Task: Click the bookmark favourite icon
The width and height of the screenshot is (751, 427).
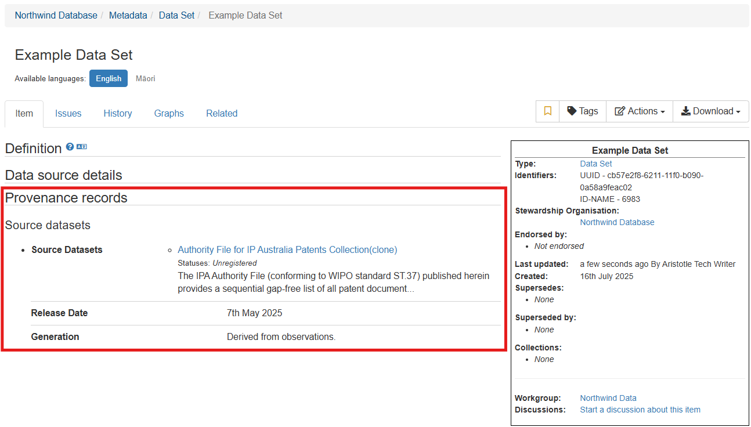Action: [547, 111]
